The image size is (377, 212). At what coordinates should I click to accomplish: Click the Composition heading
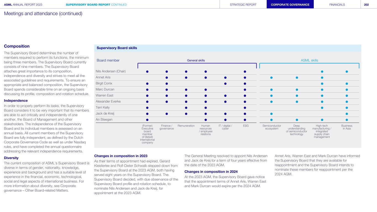point(17,46)
